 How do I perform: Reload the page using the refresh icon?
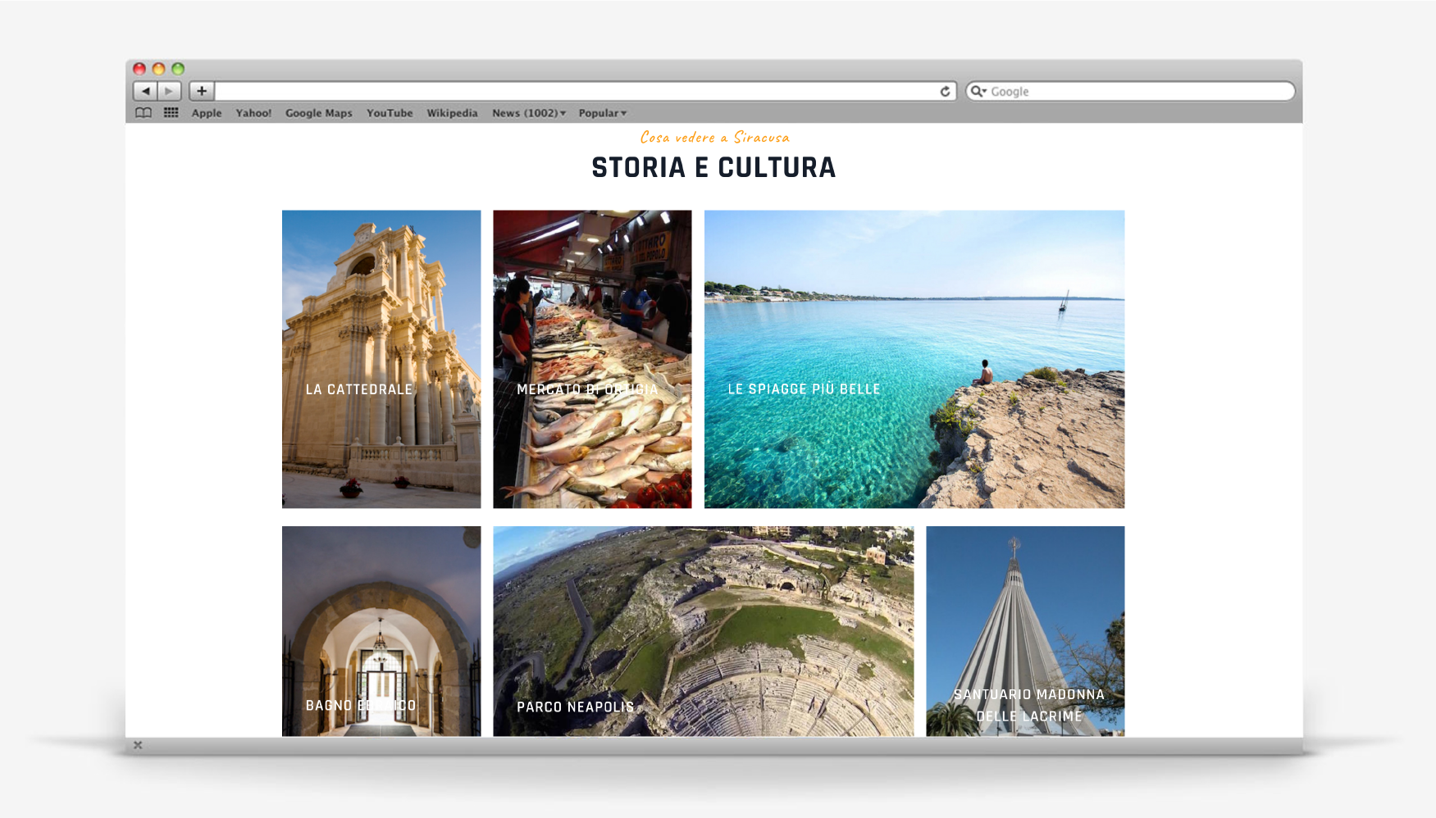click(945, 91)
